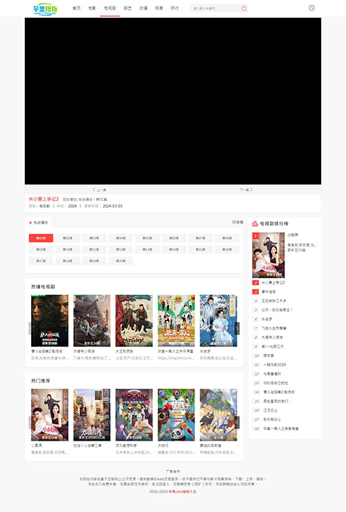The height and width of the screenshot is (512, 346).
Task: Click the 米小圈上学记2 title link
Action: 44,199
